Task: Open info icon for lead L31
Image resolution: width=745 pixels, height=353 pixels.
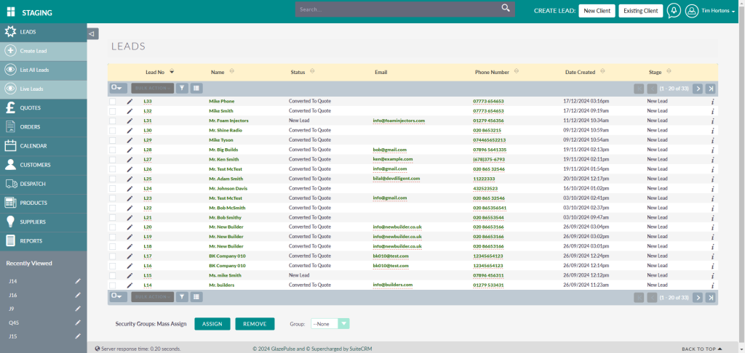Action: point(713,121)
